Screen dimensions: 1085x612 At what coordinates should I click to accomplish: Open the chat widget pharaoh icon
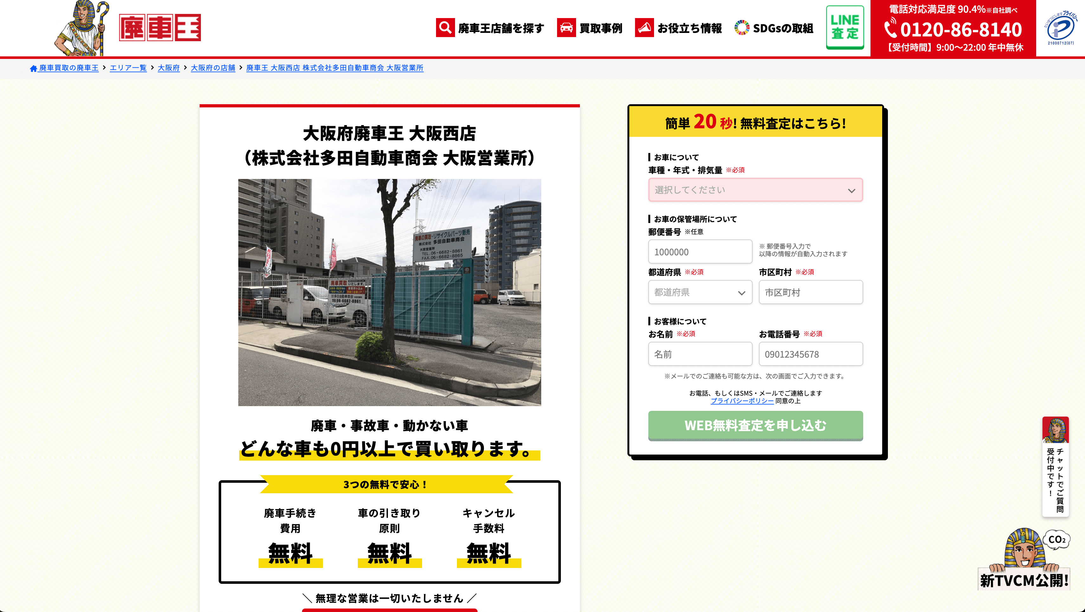click(1056, 430)
